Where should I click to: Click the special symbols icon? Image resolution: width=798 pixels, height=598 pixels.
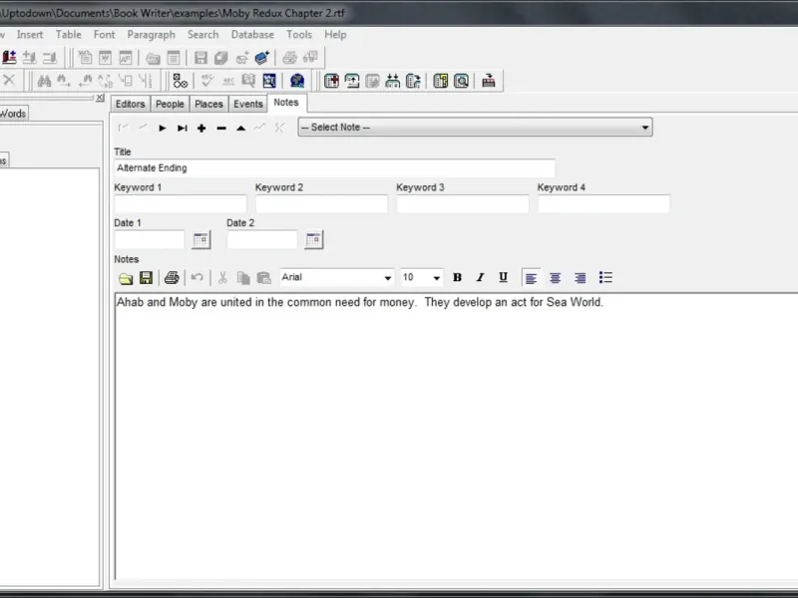181,81
